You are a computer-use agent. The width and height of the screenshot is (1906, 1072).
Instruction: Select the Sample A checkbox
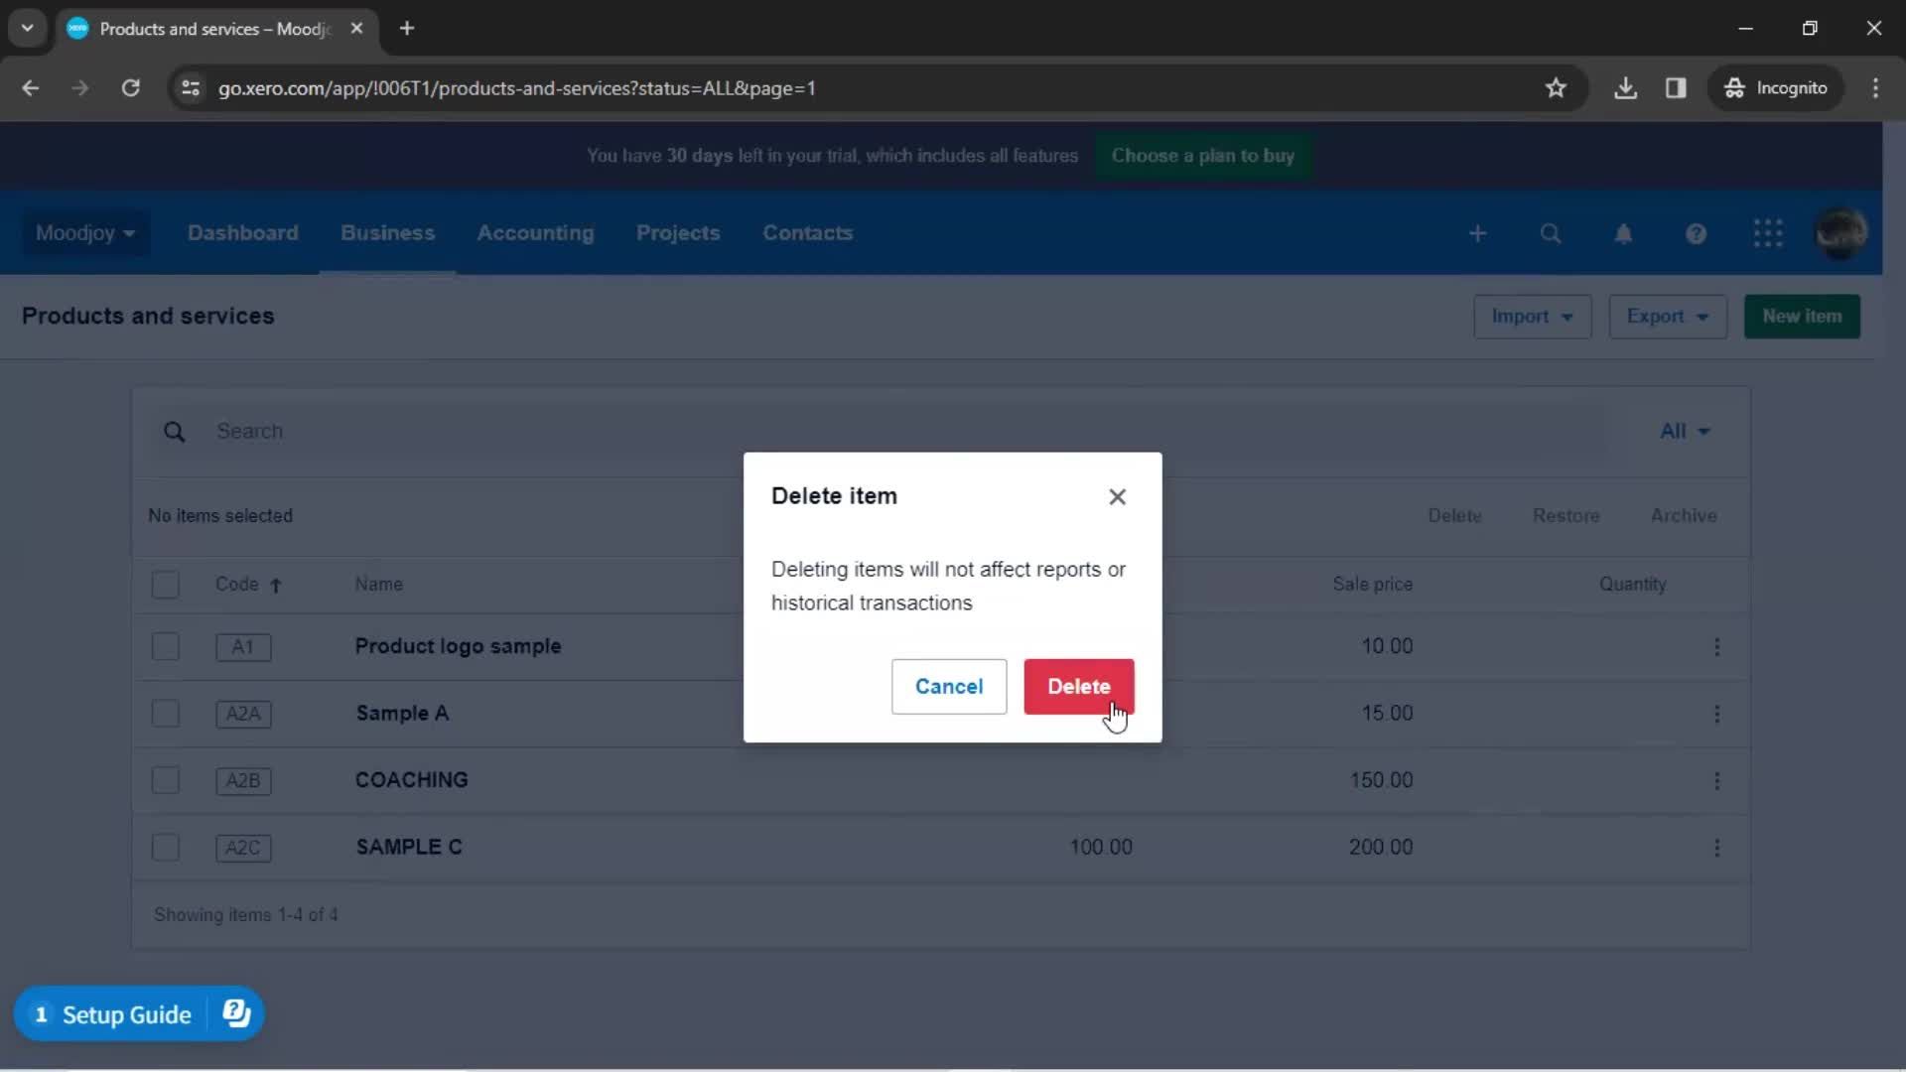point(166,714)
